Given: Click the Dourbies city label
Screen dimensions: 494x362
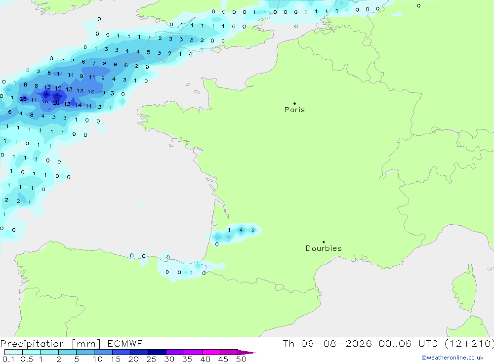Looking at the screenshot, I should click(x=324, y=248).
